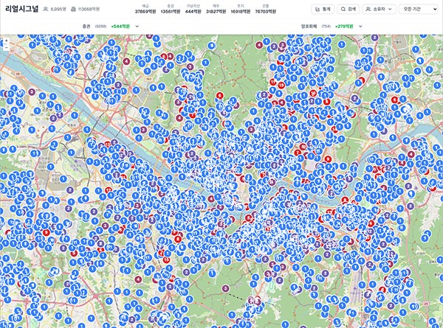This screenshot has width=443, height=328.
Task: Click the 증권 +544억원 change value
Action: pos(121,26)
